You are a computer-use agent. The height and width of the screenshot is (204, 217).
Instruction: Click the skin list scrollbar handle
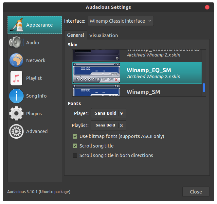(204, 88)
